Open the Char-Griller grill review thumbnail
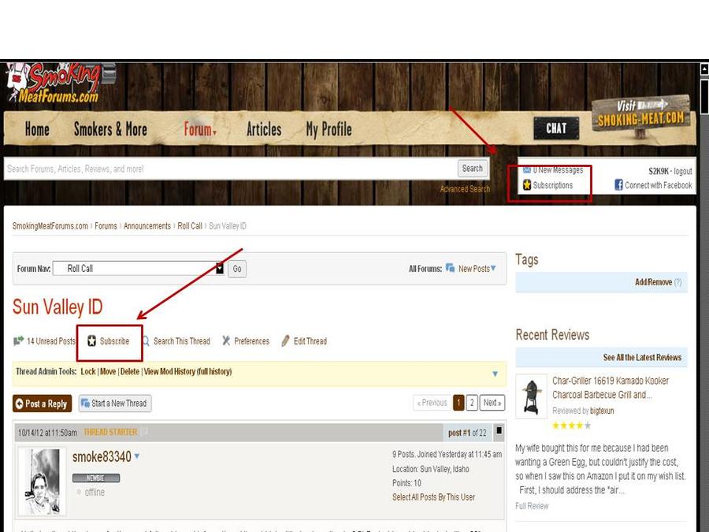The image size is (709, 532). click(531, 396)
